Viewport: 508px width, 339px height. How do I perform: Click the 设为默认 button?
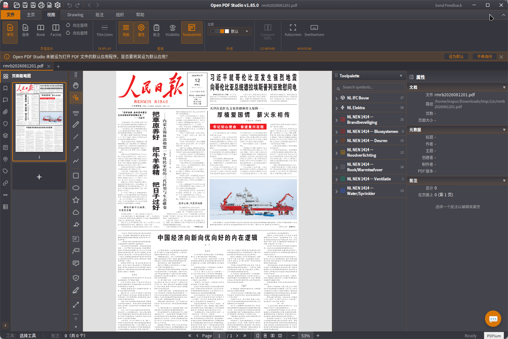click(456, 57)
